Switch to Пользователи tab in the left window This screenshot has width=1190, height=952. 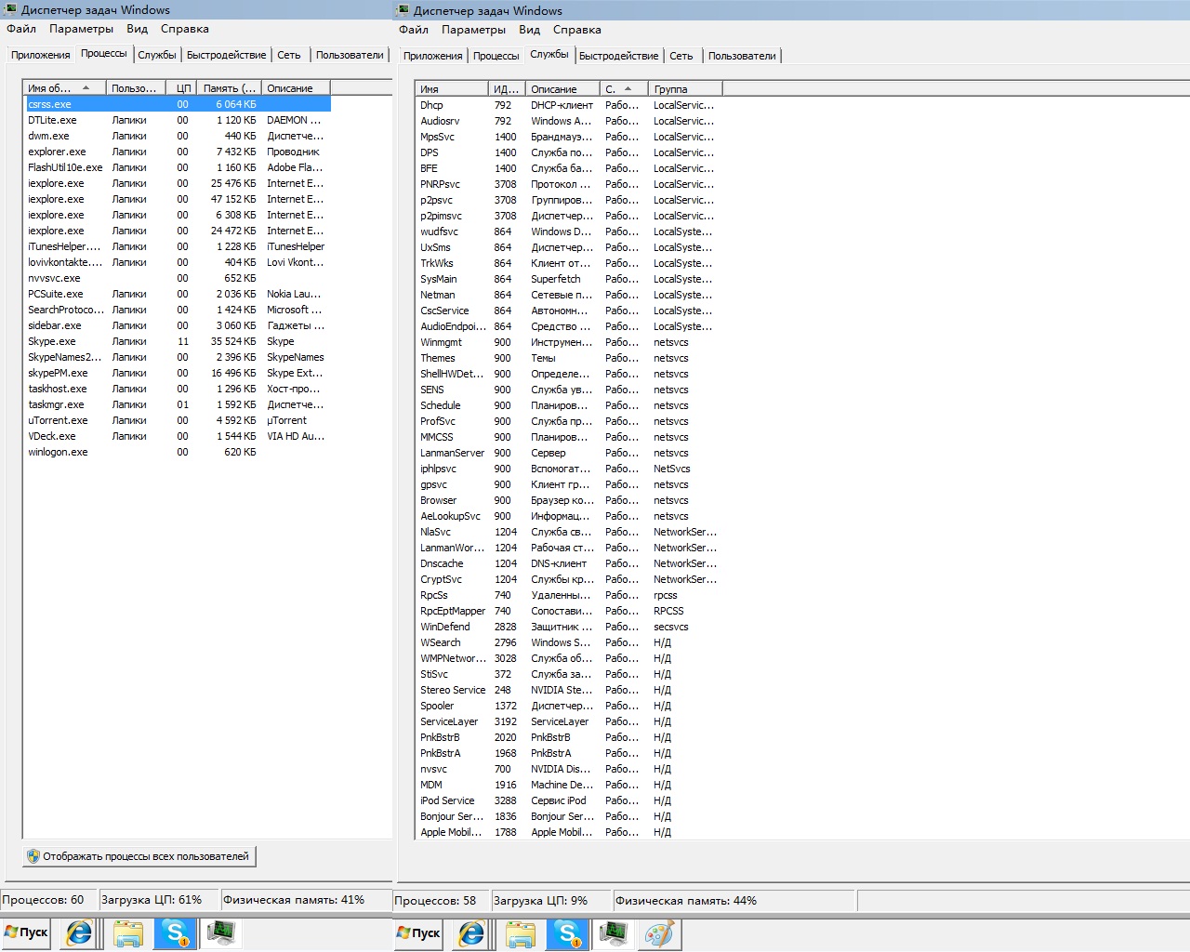(350, 55)
